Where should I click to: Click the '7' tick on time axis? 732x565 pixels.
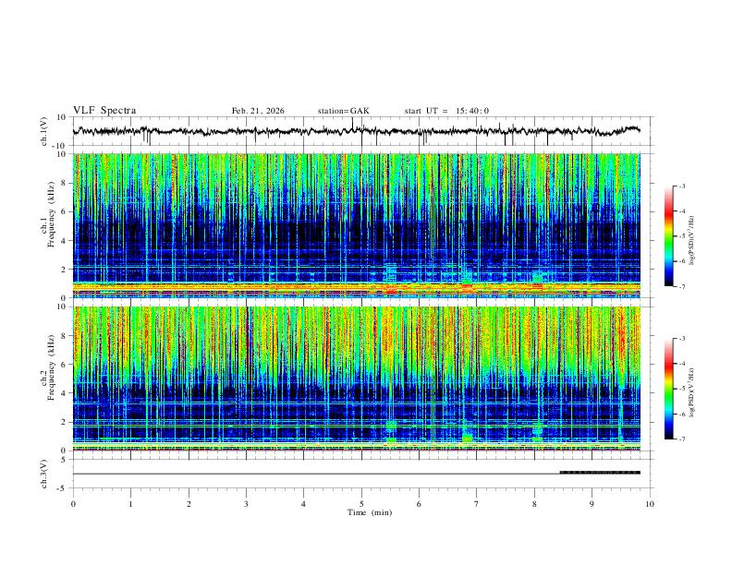click(477, 504)
